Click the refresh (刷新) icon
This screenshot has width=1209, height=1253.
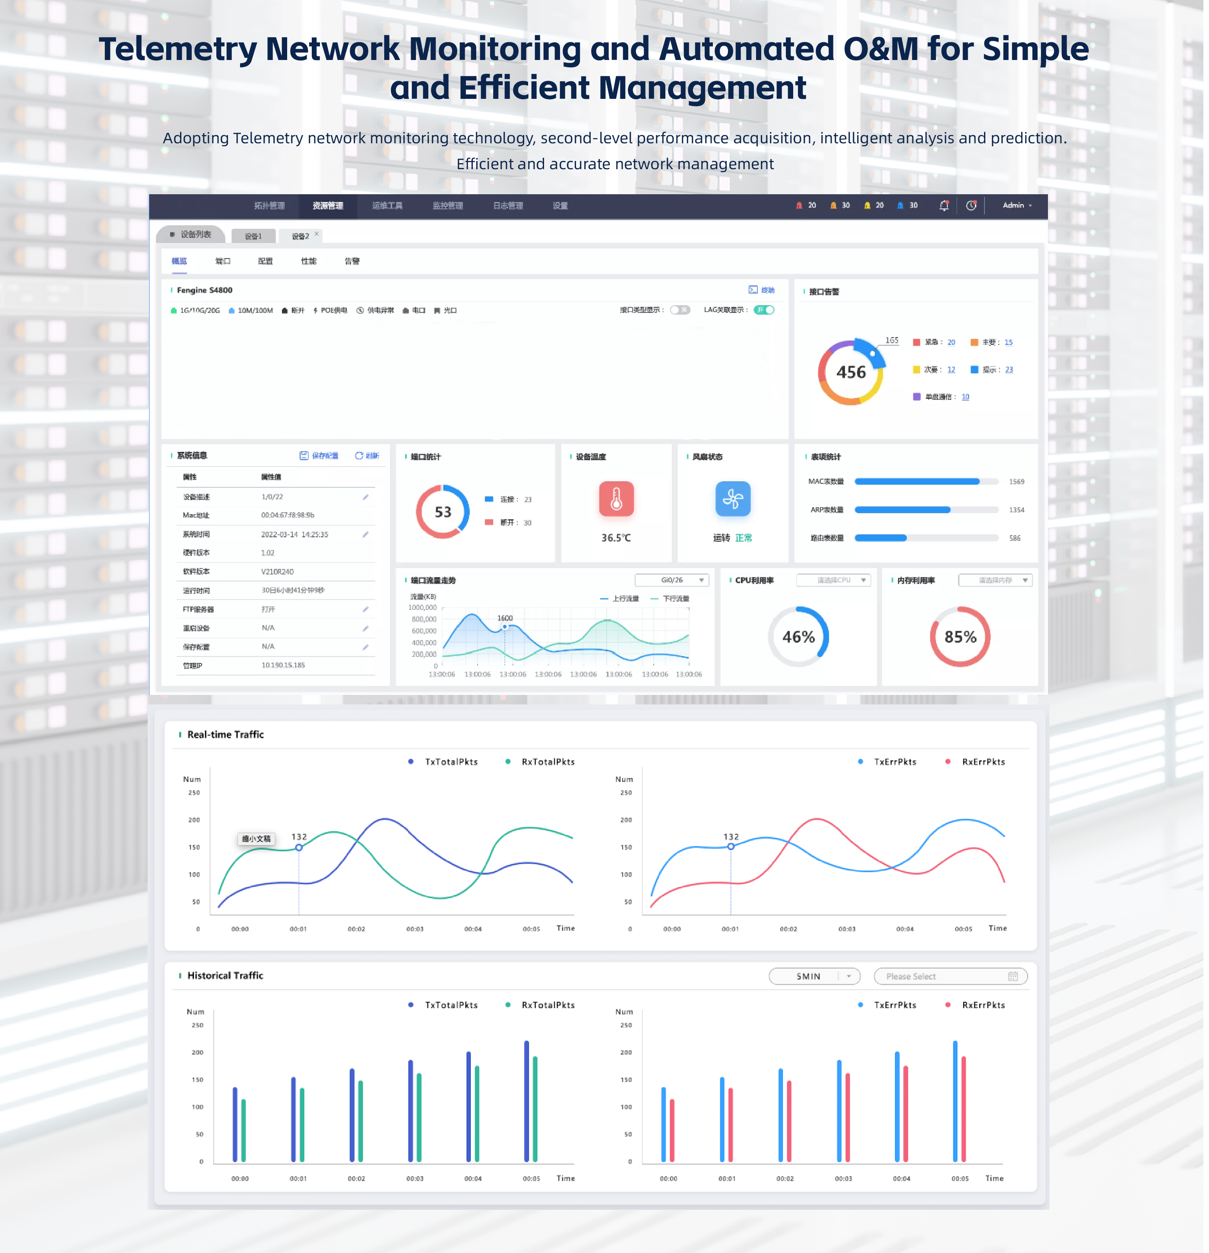[359, 456]
